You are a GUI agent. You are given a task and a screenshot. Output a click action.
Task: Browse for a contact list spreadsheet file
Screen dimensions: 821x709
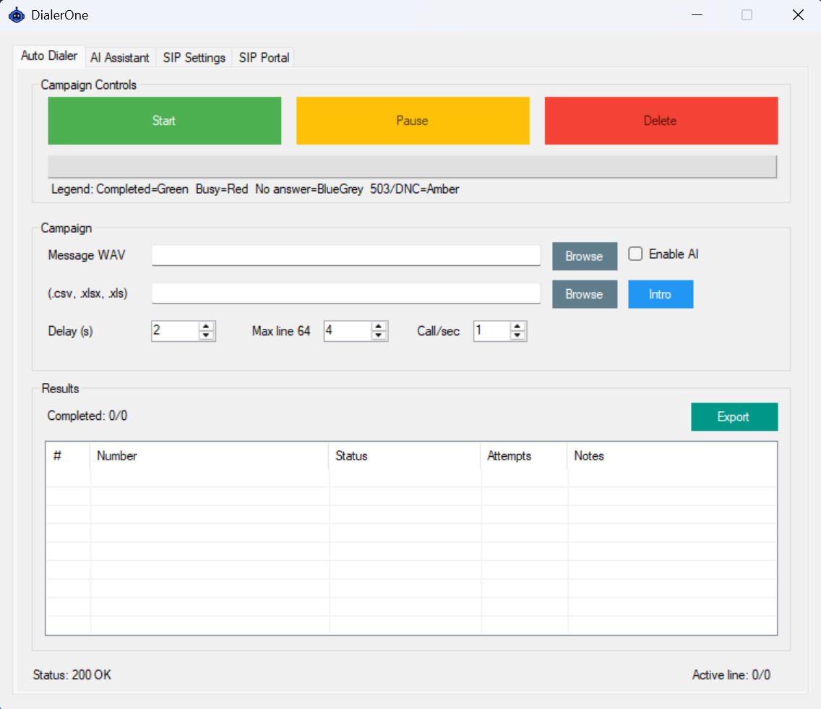[584, 294]
